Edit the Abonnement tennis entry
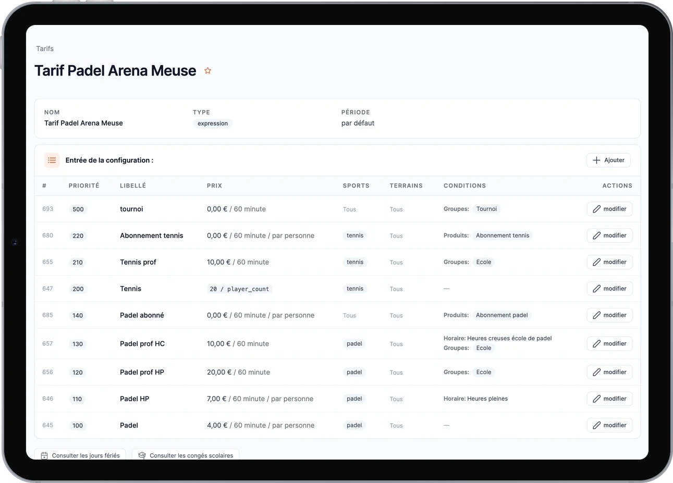Screen dimensions: 673x483 tap(609, 236)
